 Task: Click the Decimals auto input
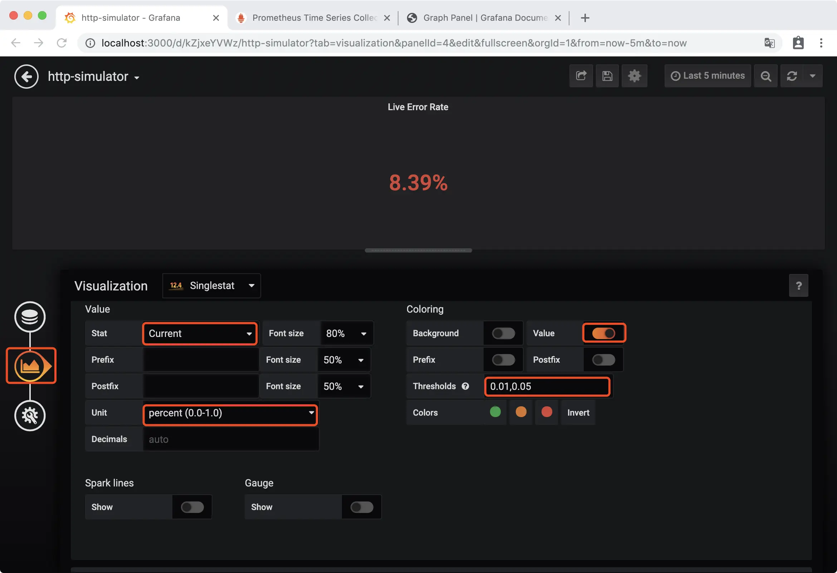click(x=231, y=439)
